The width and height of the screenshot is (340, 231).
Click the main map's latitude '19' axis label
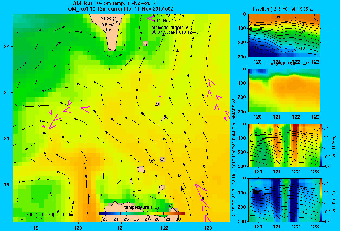(x=7, y=185)
